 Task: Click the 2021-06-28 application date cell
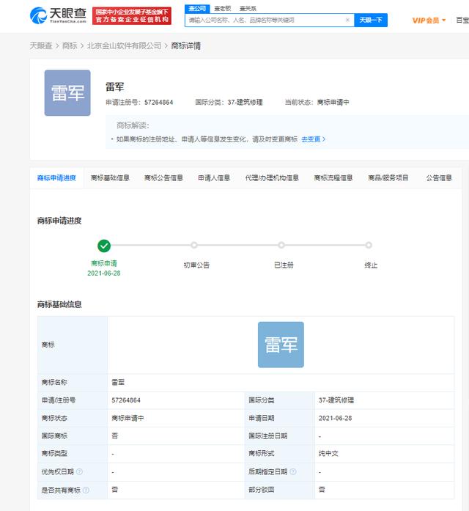pos(335,418)
